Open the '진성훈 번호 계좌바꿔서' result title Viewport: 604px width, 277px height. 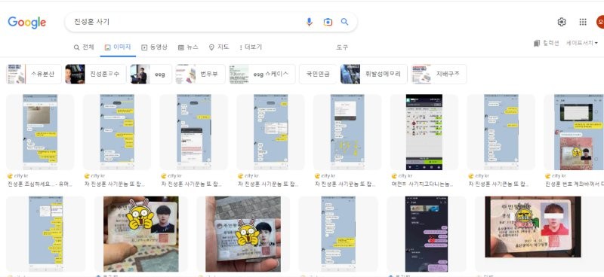pyautogui.click(x=575, y=184)
